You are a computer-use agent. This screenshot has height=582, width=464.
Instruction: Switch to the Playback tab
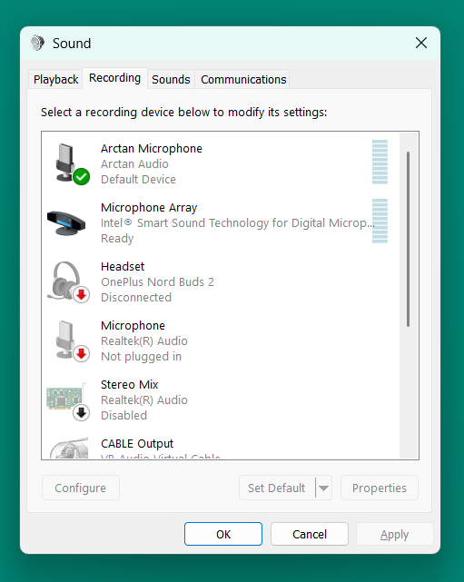tap(55, 79)
